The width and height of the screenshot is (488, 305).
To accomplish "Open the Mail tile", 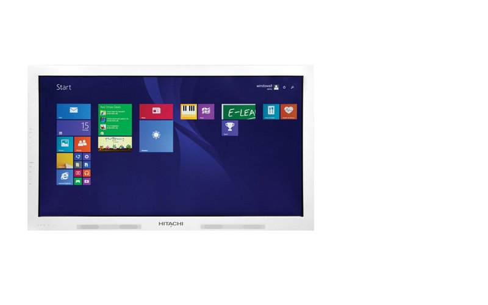I will [73, 112].
